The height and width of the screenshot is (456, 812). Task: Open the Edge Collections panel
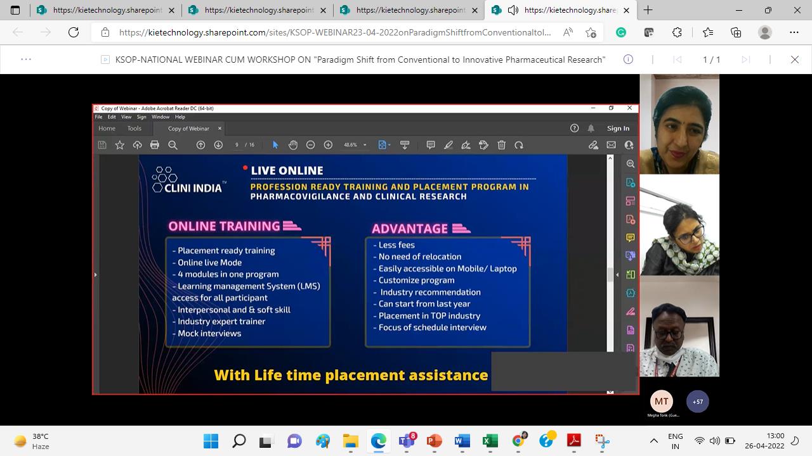736,32
